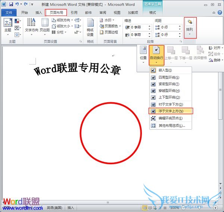This screenshot has width=224, height=212.
Task: Select Top and Bottom (上下型环绕) wrap
Action: click(171, 97)
